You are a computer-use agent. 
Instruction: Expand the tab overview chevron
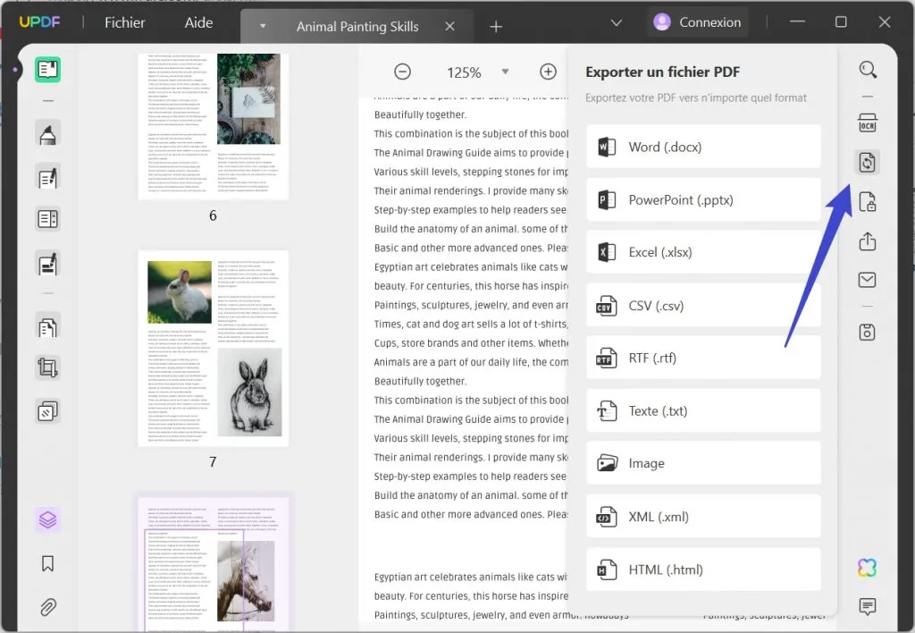coord(615,21)
